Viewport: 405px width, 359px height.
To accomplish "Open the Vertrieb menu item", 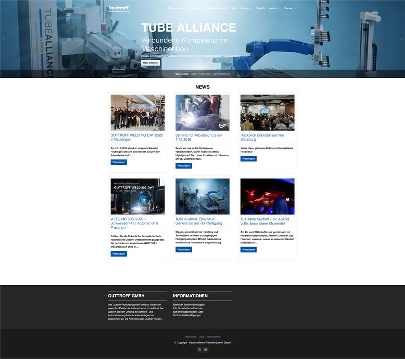I will pyautogui.click(x=261, y=8).
